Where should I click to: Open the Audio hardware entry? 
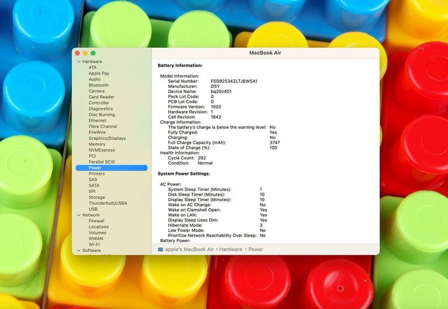pos(94,79)
